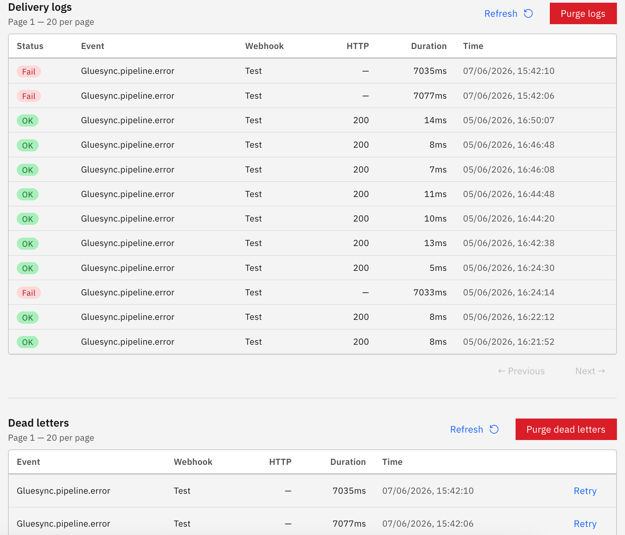
Task: Click the HTTP column header in Delivery logs
Action: pyautogui.click(x=357, y=46)
